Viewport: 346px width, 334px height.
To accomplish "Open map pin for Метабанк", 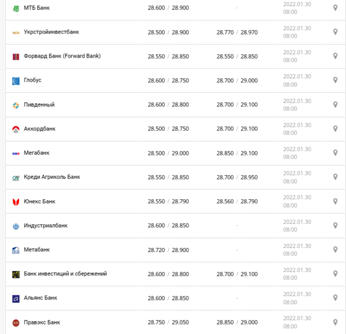I will click(335, 250).
